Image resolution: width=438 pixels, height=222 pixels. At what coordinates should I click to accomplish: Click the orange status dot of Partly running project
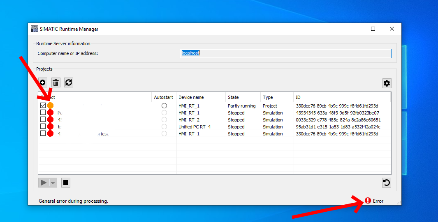click(x=50, y=105)
